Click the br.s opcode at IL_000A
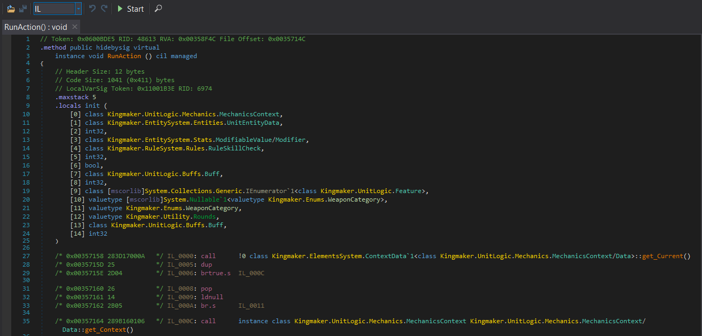702x336 pixels. 209,306
